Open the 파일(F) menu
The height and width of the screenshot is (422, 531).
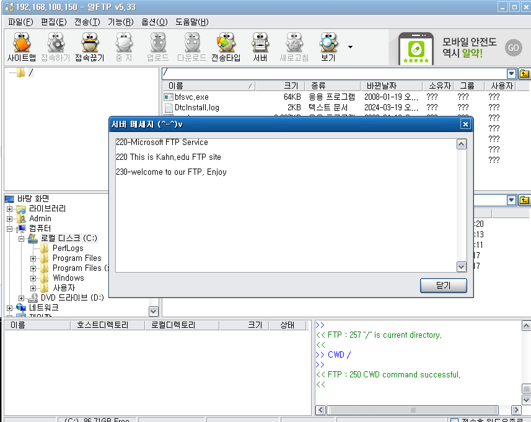(20, 22)
